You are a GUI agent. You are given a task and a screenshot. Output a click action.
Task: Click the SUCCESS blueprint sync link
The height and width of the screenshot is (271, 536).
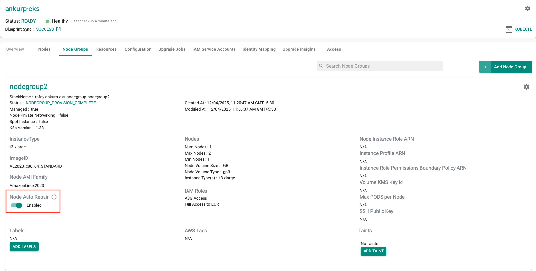[x=45, y=29]
